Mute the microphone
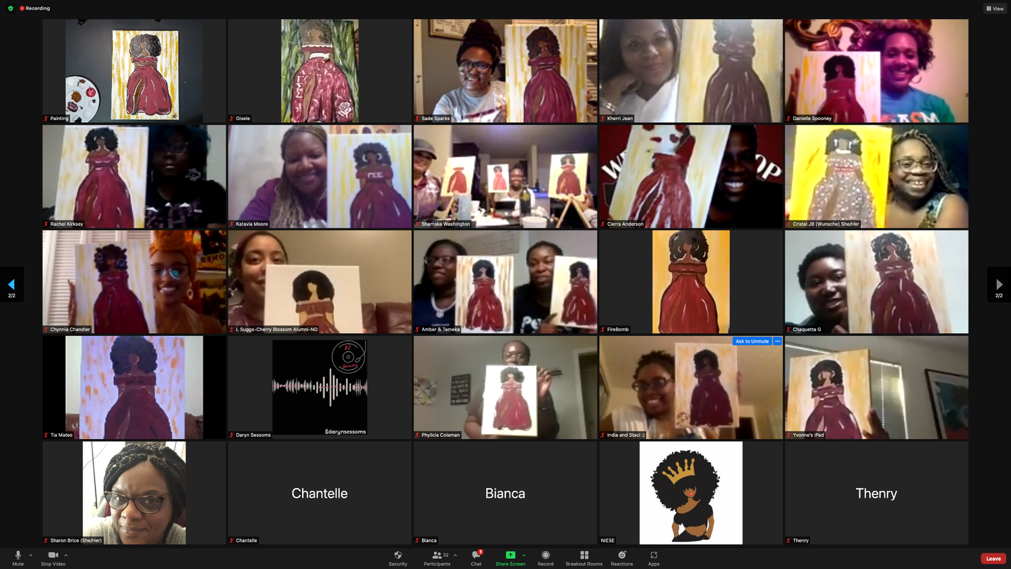1011x569 pixels. point(18,556)
